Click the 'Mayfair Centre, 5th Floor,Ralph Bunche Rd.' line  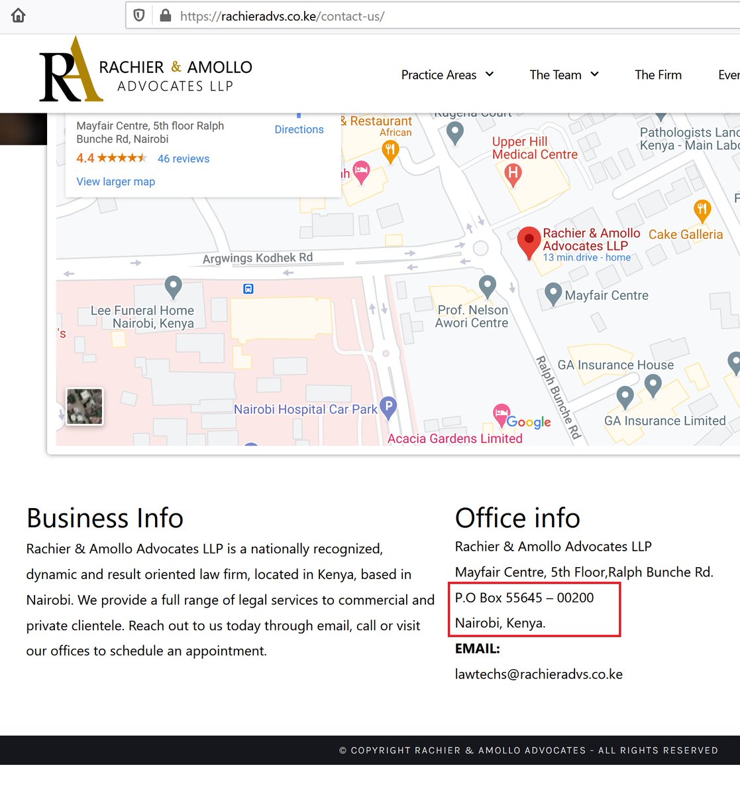pyautogui.click(x=584, y=572)
